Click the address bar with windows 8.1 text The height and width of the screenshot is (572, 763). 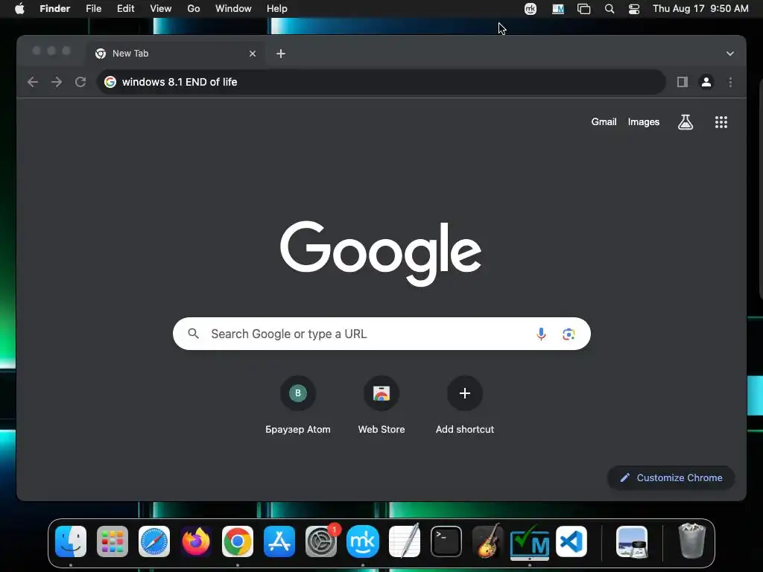point(381,82)
